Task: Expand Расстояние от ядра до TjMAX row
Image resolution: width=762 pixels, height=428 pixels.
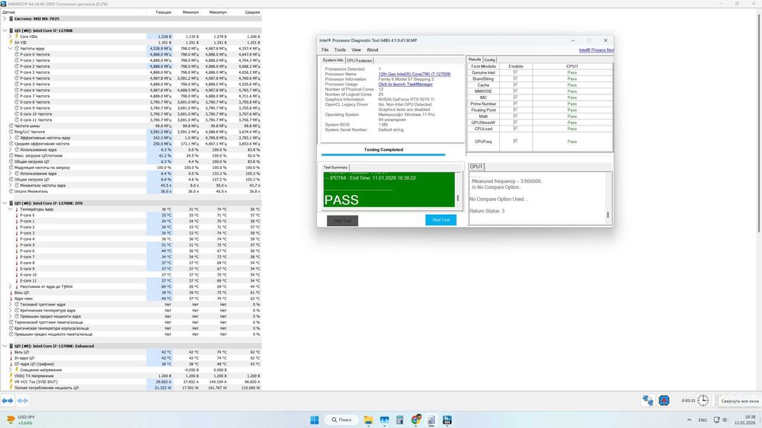Action: [11, 286]
